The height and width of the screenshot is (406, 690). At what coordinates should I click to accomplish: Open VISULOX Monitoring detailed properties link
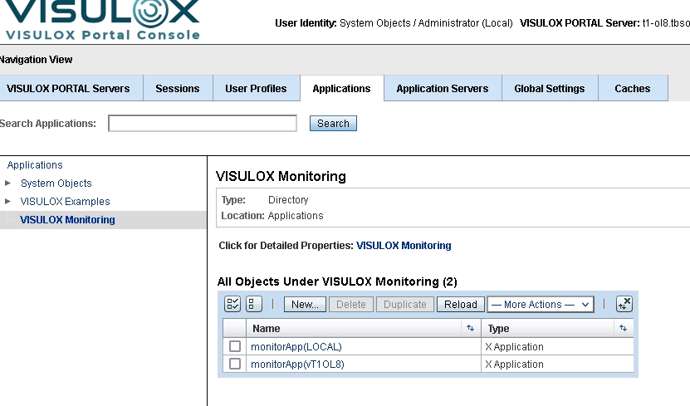[x=404, y=246]
